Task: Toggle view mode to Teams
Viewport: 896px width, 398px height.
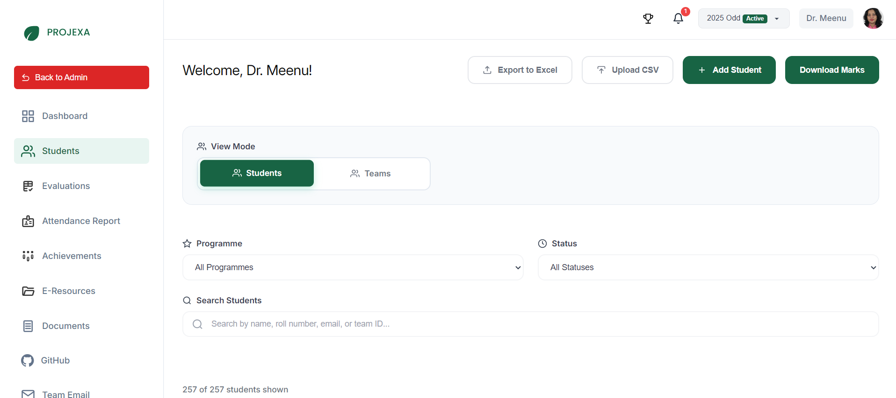Action: point(372,173)
